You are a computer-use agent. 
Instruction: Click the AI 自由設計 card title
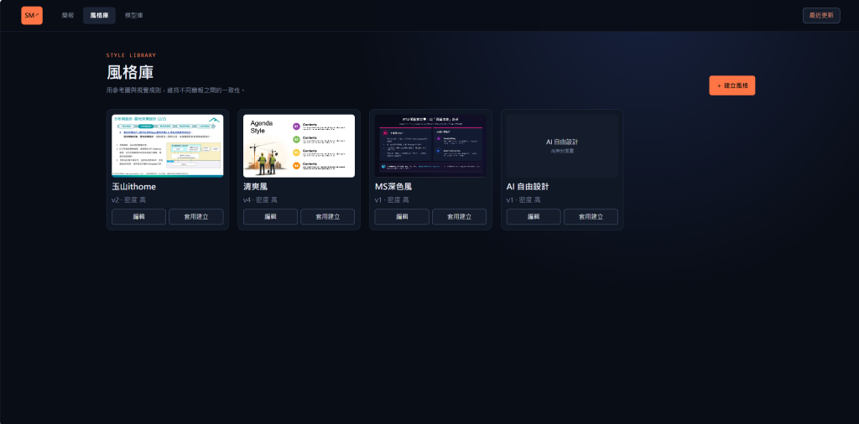(x=528, y=187)
